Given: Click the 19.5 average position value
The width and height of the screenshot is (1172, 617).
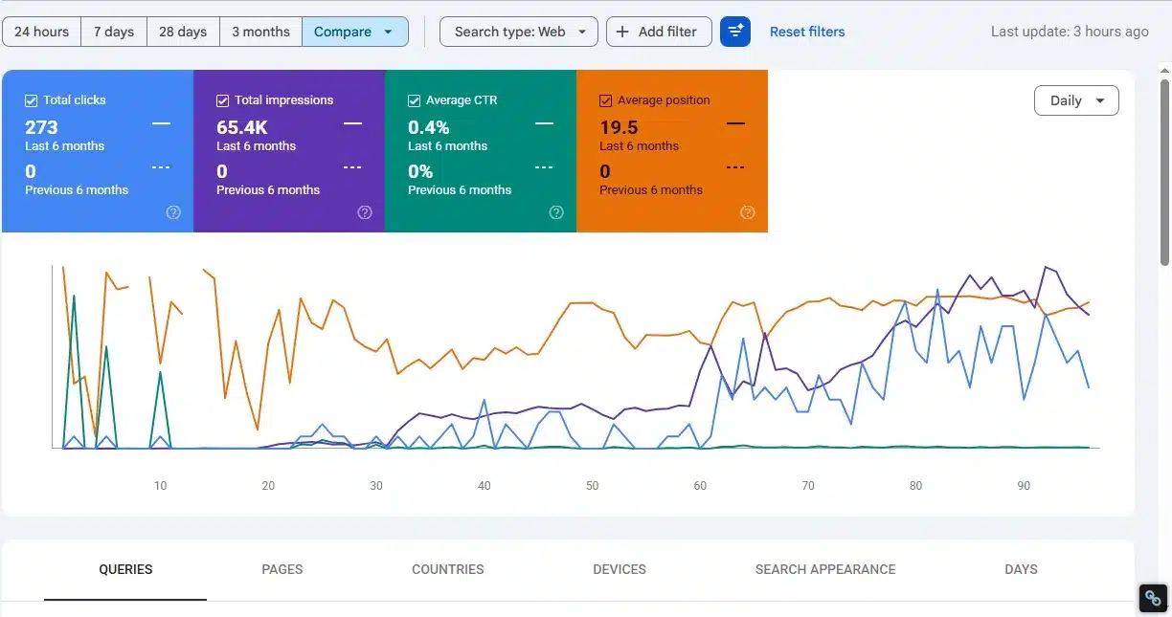Looking at the screenshot, I should coord(619,127).
